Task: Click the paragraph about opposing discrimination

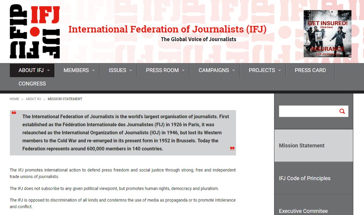Action: point(123,203)
